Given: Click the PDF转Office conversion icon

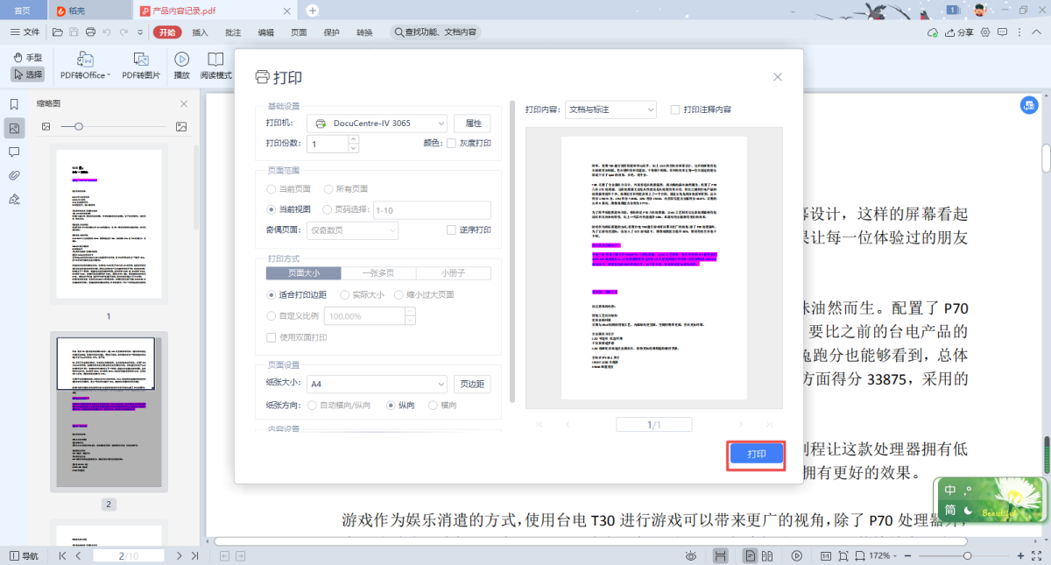Looking at the screenshot, I should click(x=85, y=60).
